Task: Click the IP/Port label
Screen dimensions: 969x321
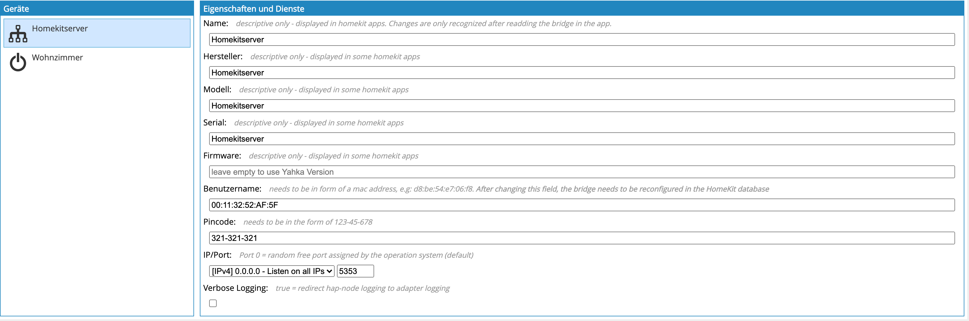Action: [218, 255]
